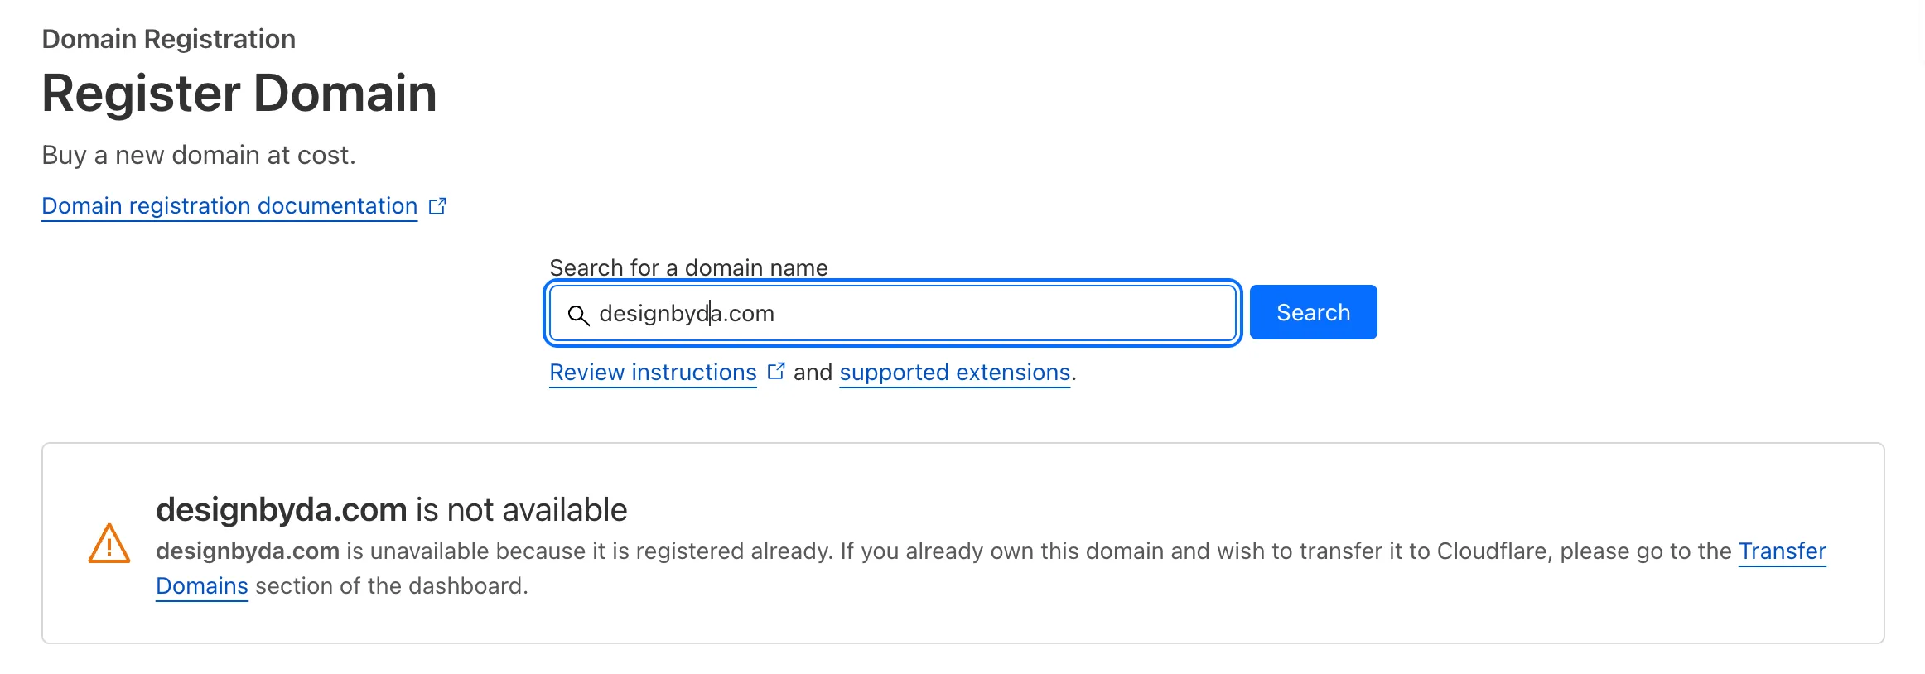This screenshot has width=1925, height=674.
Task: Click the magnifier icon in the search field
Action: tap(578, 315)
